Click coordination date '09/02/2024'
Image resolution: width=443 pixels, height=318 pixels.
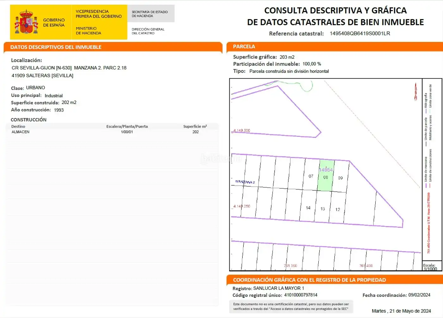click(x=419, y=295)
